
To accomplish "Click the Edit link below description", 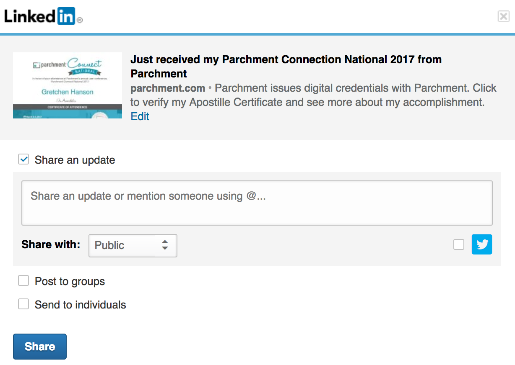I will 140,116.
